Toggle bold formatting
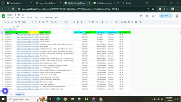181x102 pixels. [74, 22]
